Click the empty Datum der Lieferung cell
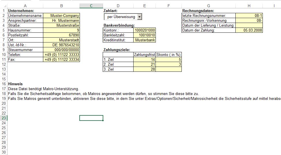281x155 pixels. tap(249, 25)
